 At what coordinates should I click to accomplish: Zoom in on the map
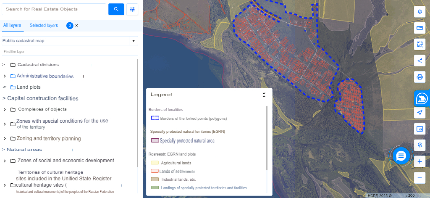[x=420, y=161]
